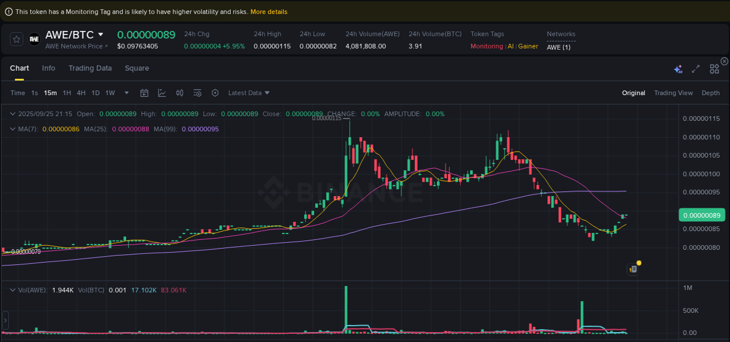Open the date range picker calendar icon
This screenshot has height=342, width=730.
(144, 92)
